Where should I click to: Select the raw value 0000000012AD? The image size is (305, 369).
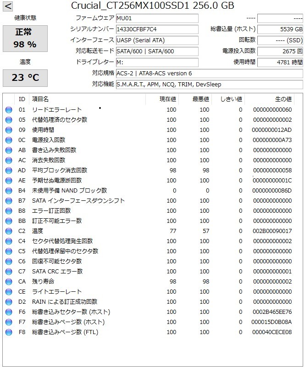[x=272, y=130]
